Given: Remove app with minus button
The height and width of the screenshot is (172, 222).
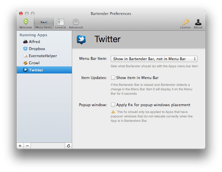Looking at the screenshot, I should tap(27, 146).
